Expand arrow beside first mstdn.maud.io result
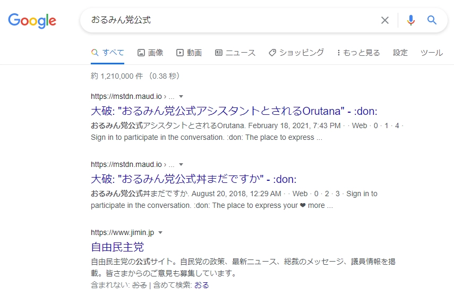 click(x=181, y=96)
